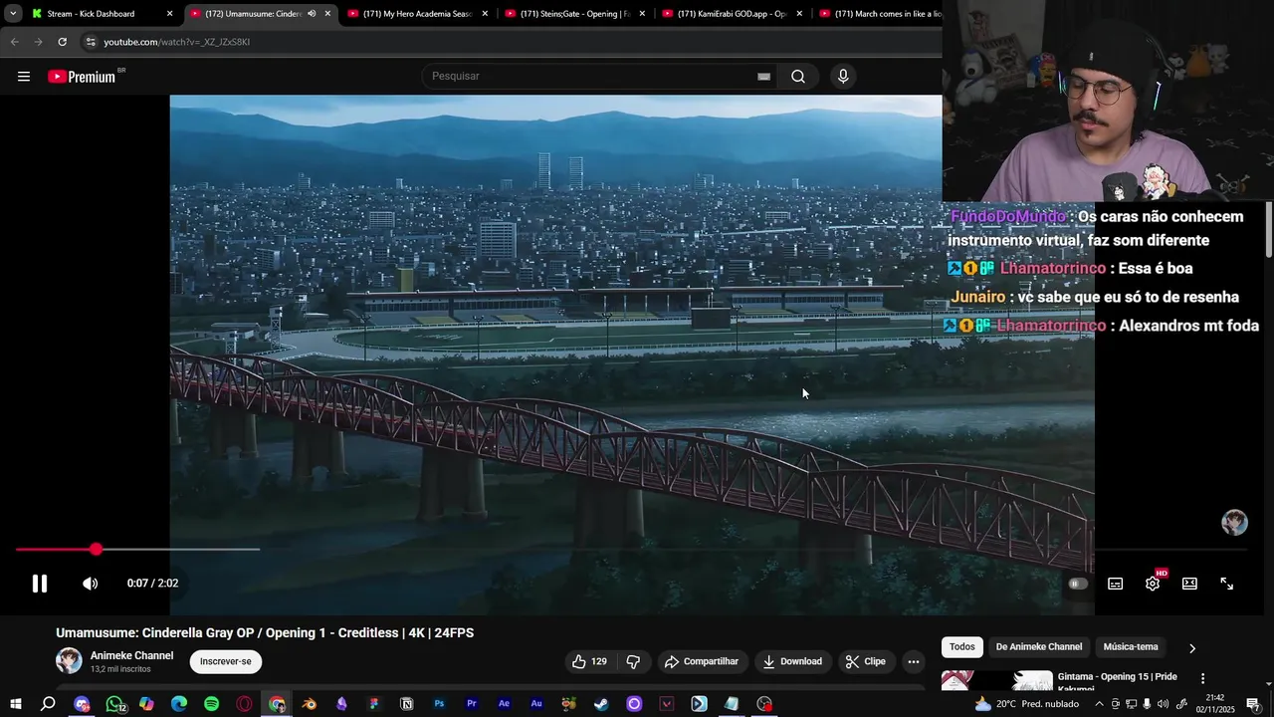Pause the video with the pause button
Image resolution: width=1274 pixels, height=717 pixels.
pyautogui.click(x=40, y=584)
